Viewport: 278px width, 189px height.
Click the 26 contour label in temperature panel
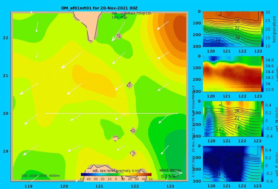[x=237, y=21]
